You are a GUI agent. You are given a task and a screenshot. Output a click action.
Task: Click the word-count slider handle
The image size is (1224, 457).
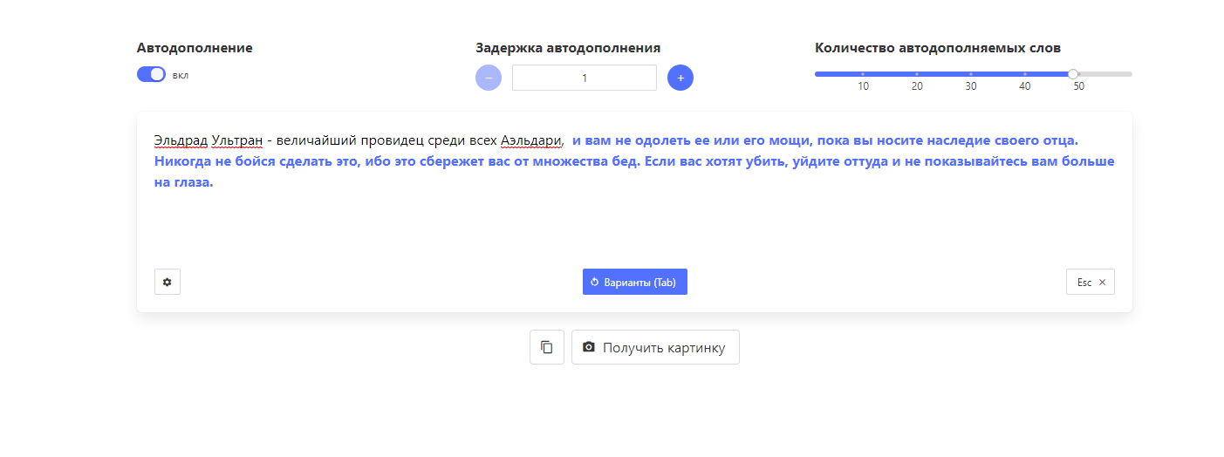[1073, 74]
